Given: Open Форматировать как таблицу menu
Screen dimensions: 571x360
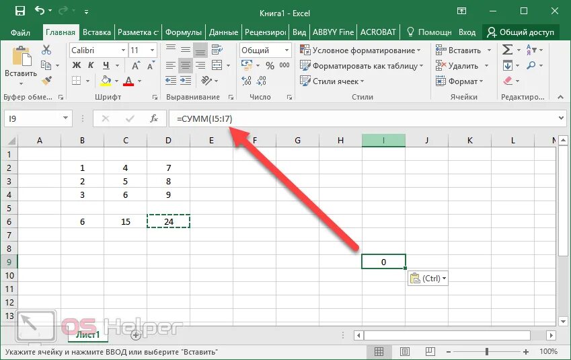Looking at the screenshot, I should (361, 66).
